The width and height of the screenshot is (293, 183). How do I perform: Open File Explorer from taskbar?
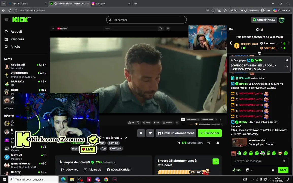72,180
